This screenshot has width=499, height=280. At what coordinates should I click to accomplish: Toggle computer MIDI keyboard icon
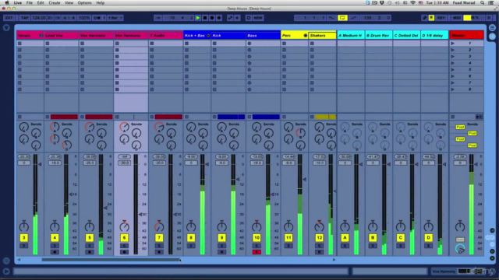431,18
